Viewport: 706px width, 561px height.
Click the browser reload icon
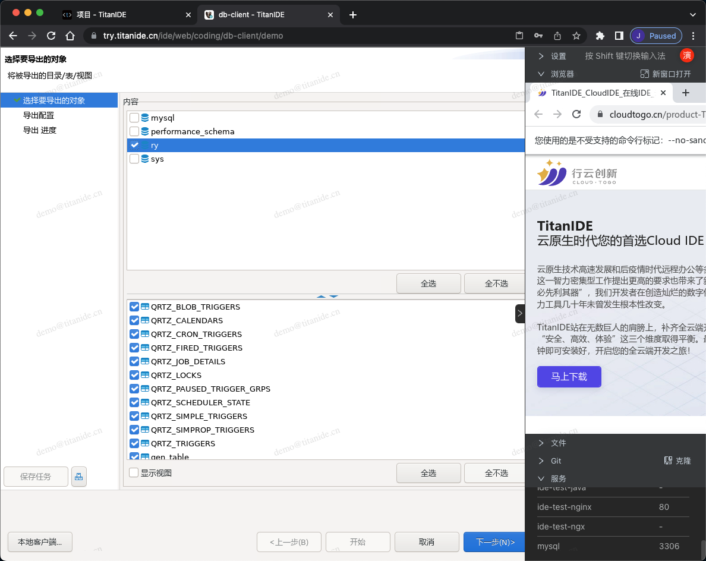51,36
